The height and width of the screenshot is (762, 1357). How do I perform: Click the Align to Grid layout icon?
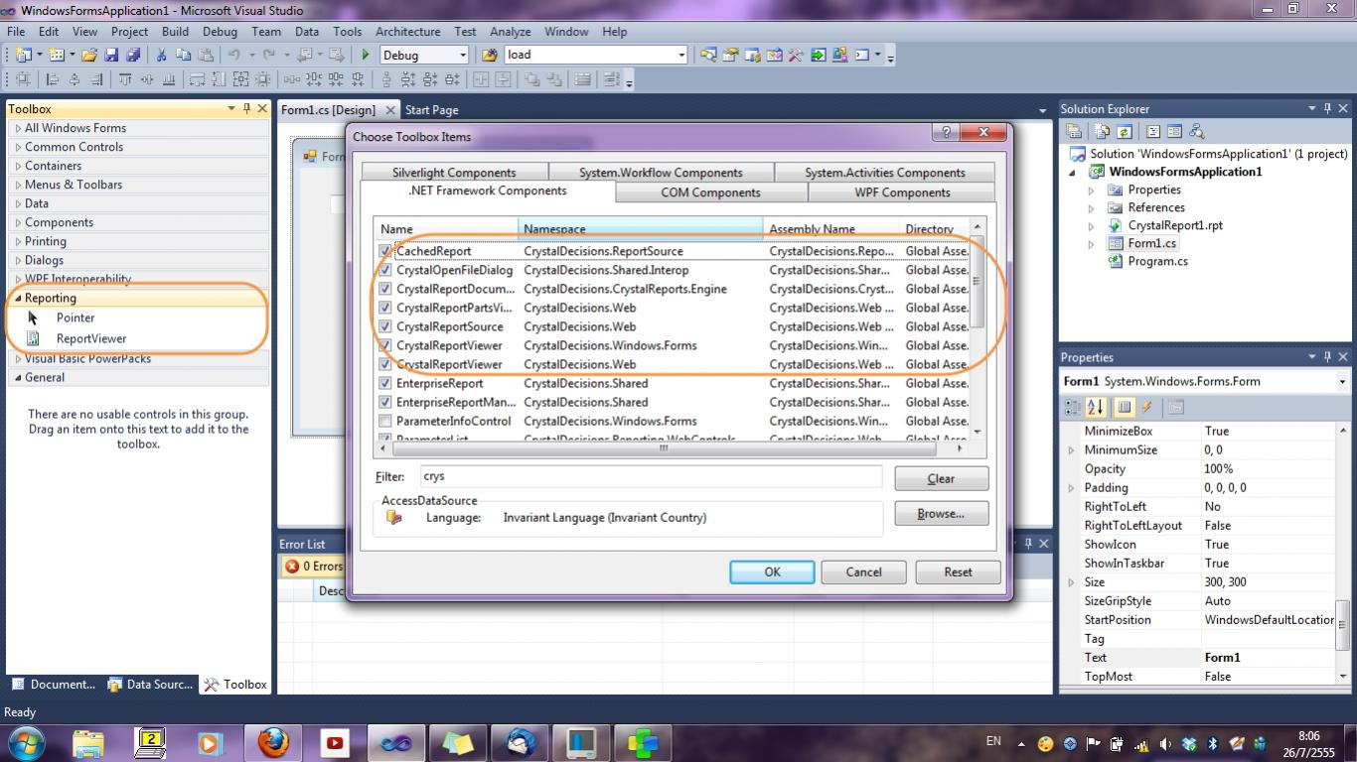tap(22, 80)
